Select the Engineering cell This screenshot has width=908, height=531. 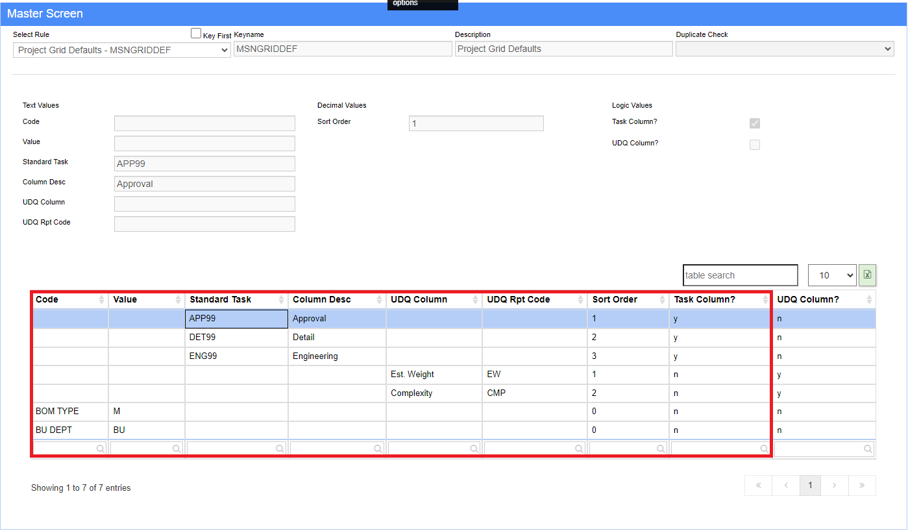pos(337,356)
